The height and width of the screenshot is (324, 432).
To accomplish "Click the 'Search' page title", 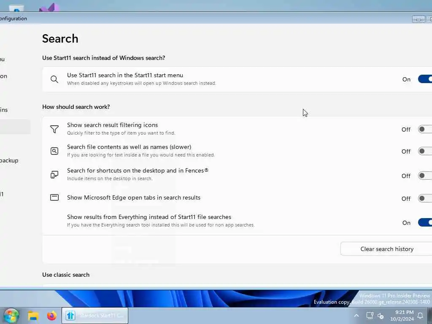I will click(x=60, y=38).
